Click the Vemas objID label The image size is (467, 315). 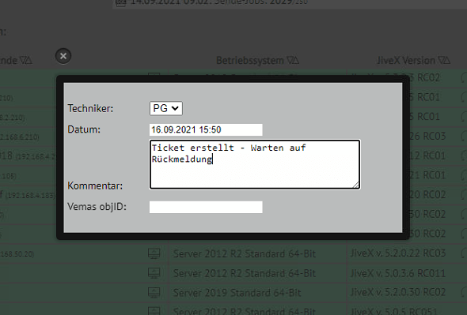(97, 207)
